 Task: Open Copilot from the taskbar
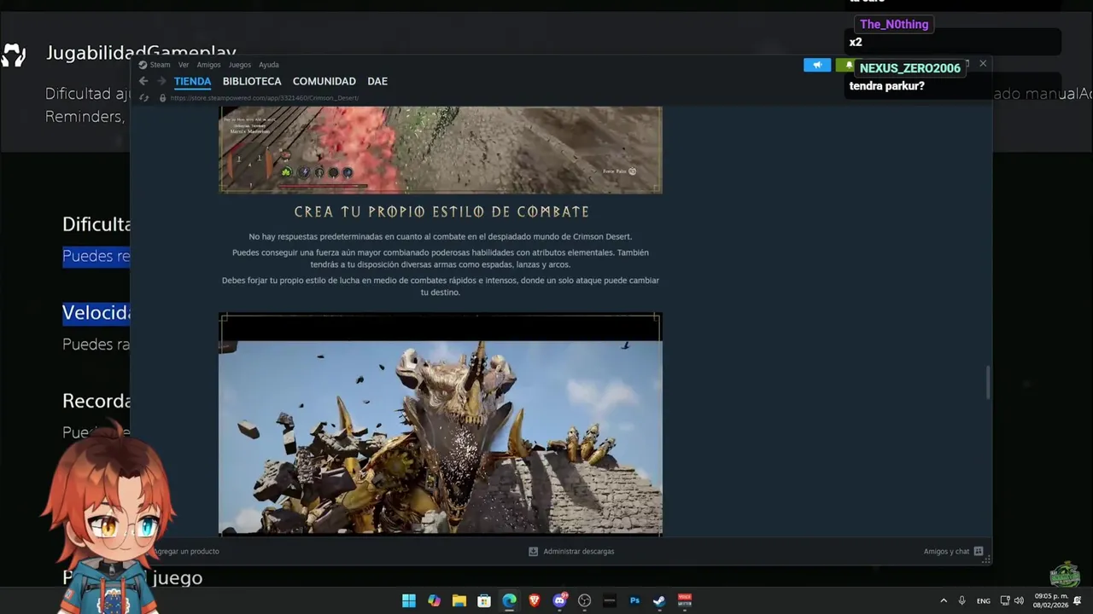click(434, 600)
